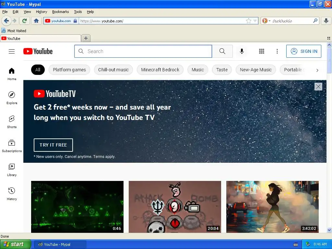Open the History menu in the menu bar
332x249 pixels.
(41, 12)
